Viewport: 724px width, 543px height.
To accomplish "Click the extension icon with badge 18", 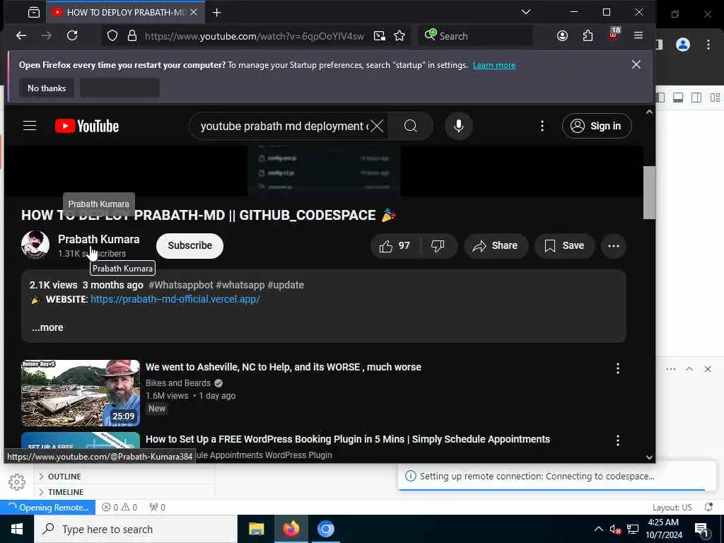I will [x=614, y=35].
